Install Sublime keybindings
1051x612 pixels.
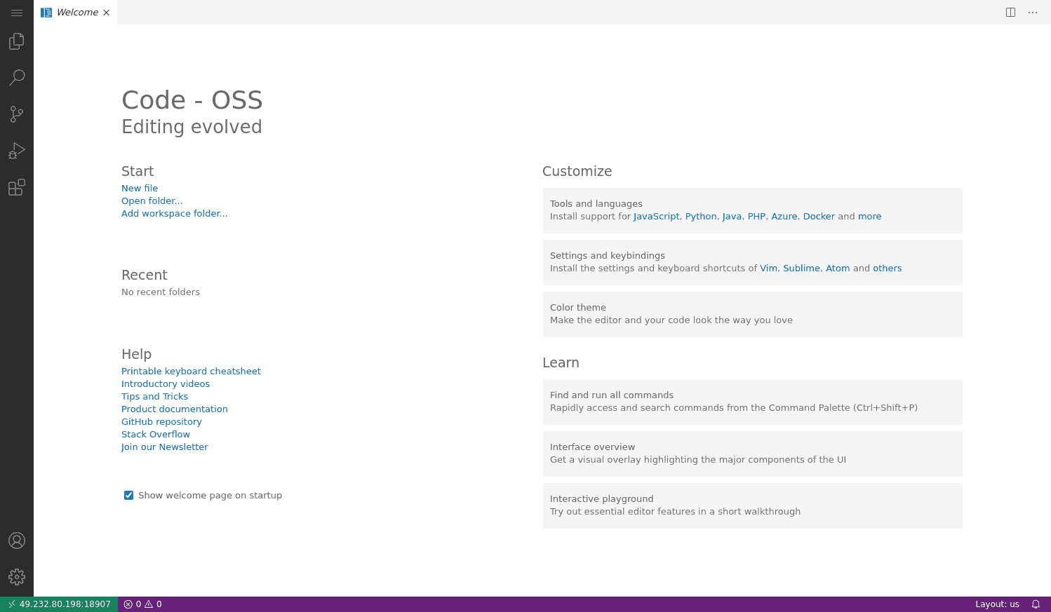click(801, 268)
